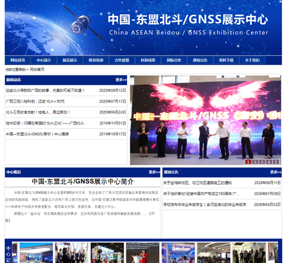Open 合作联盟 in the navigation bar

coord(122,60)
